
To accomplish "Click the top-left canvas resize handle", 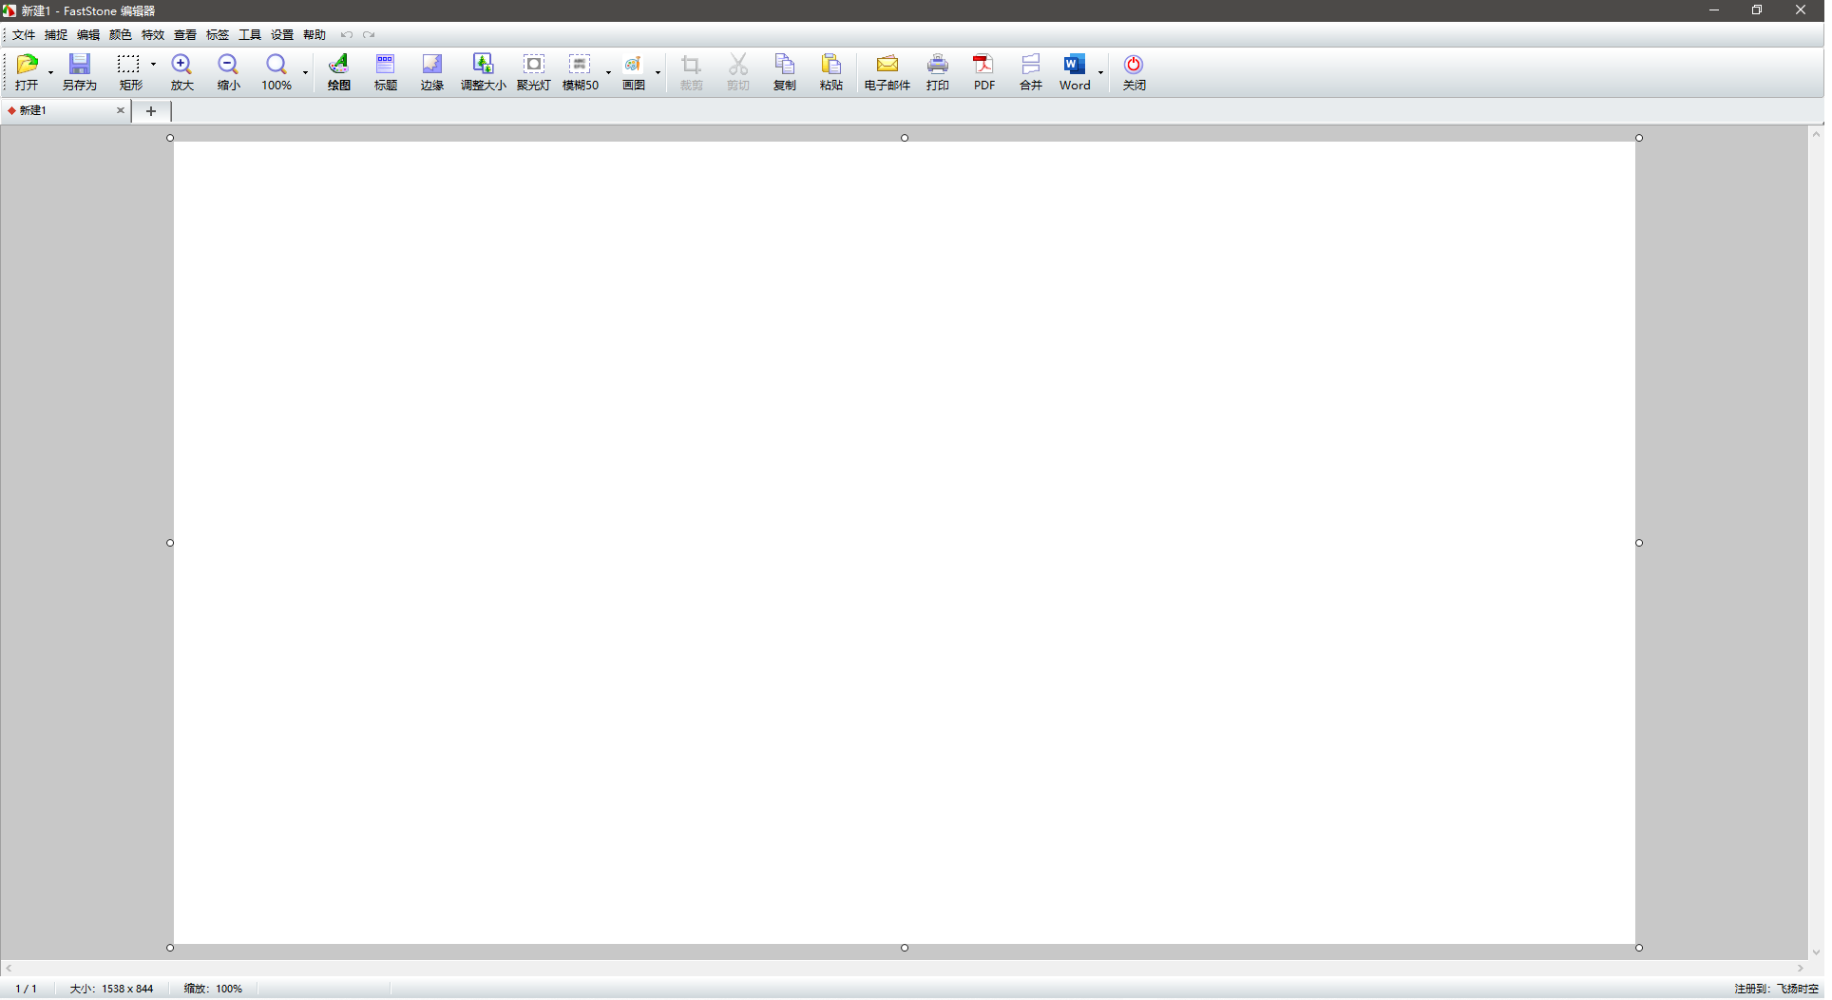I will pyautogui.click(x=170, y=138).
